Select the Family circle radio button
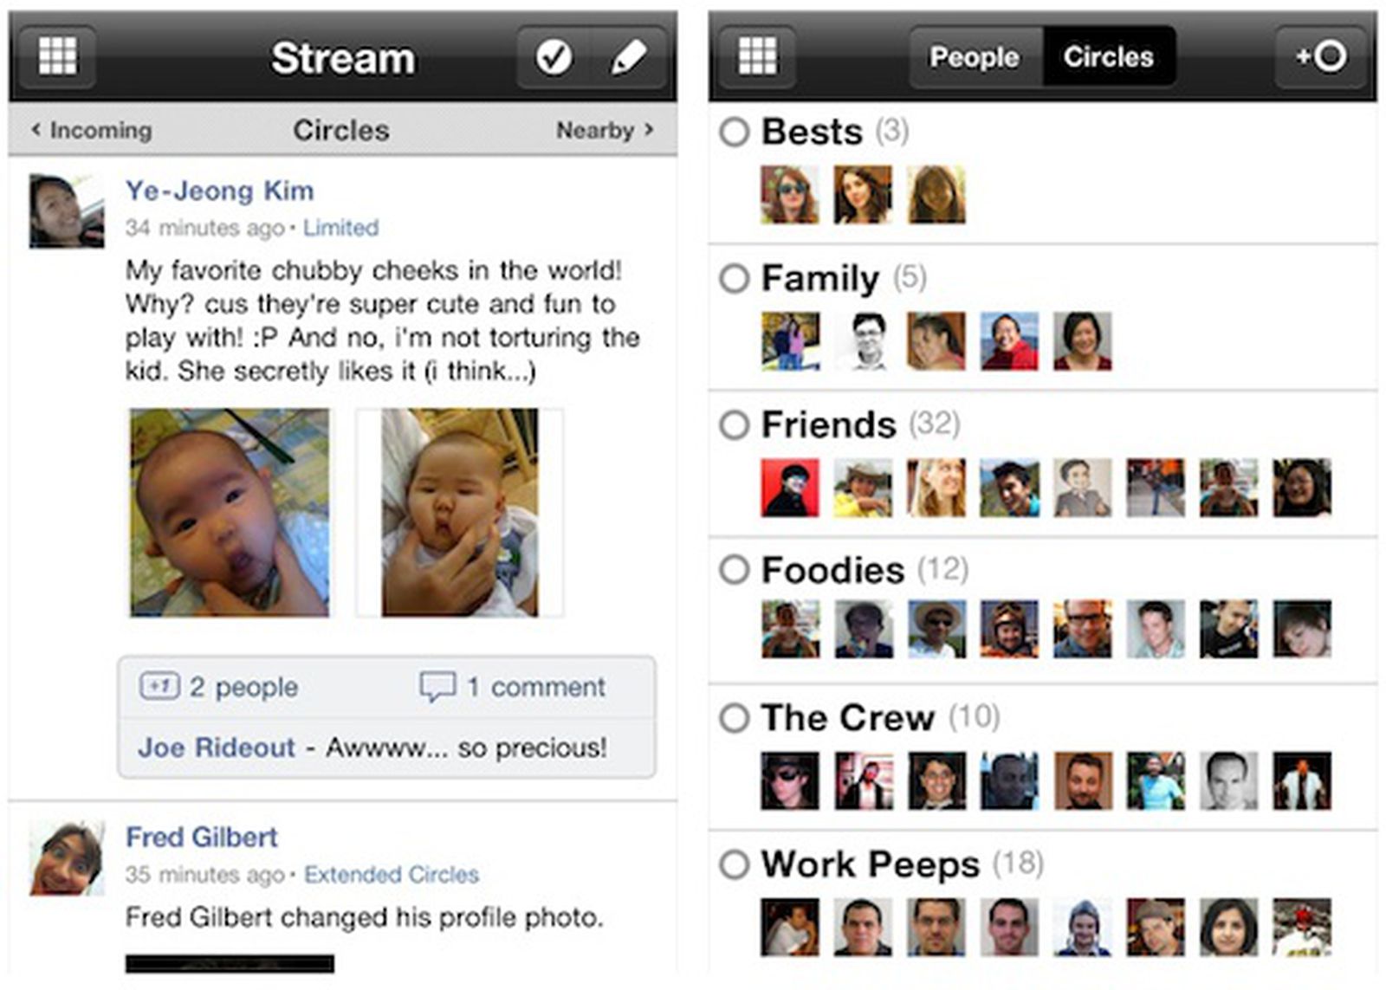The width and height of the screenshot is (1386, 990). click(x=735, y=279)
